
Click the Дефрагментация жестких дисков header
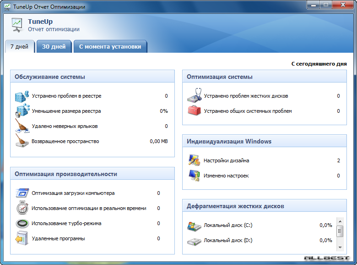click(x=265, y=206)
